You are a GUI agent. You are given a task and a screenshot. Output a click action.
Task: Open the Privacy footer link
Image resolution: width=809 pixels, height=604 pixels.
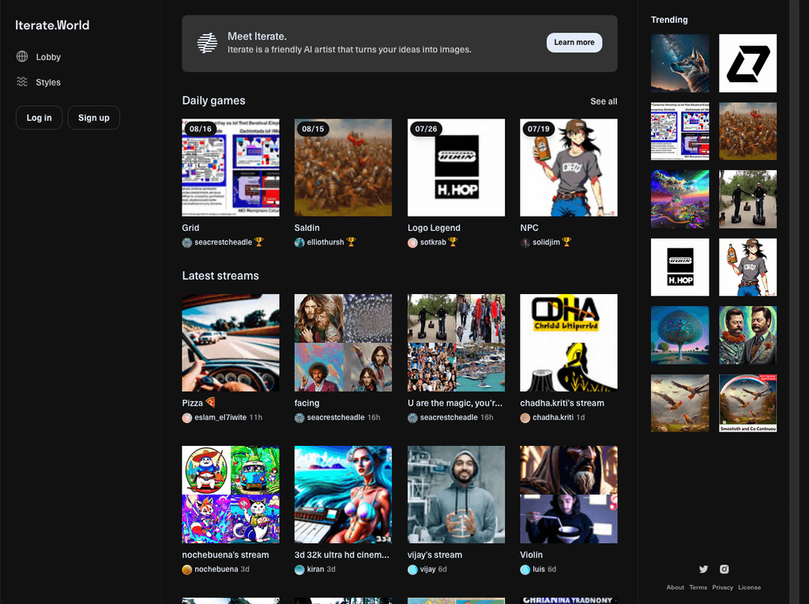click(x=722, y=587)
